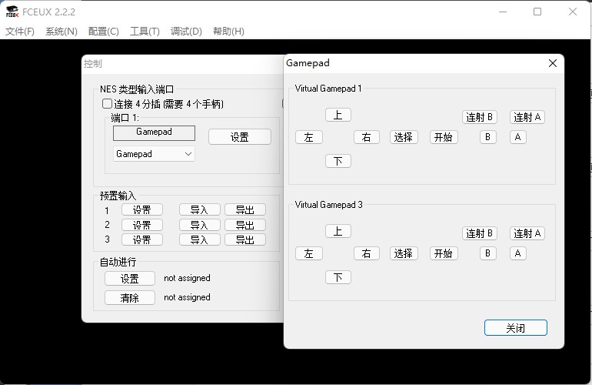Click B button for Virtual Gamepad 1
The width and height of the screenshot is (592, 385).
487,137
